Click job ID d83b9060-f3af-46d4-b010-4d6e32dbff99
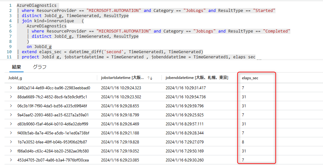This screenshot has width=323, height=165. tap(53, 124)
